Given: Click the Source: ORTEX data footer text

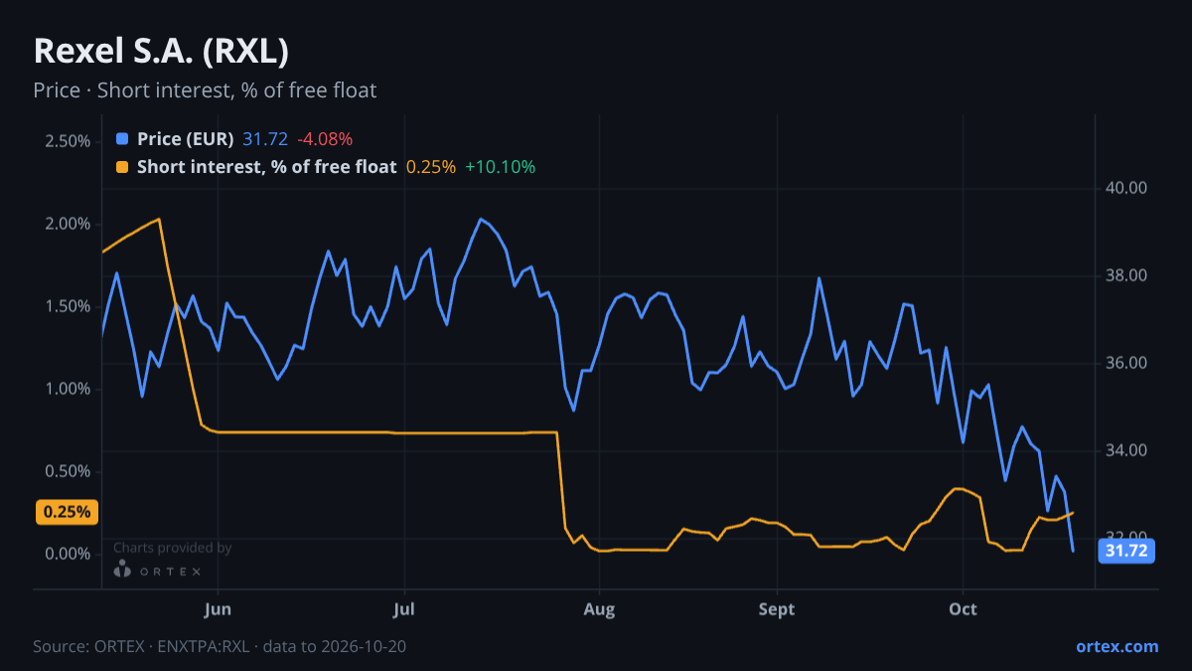Looking at the screenshot, I should [x=220, y=646].
